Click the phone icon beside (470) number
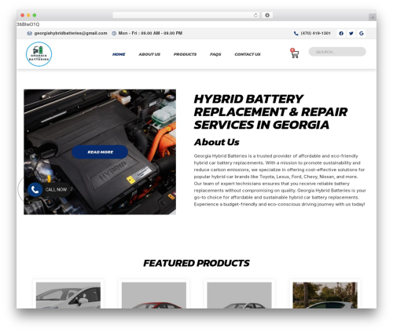The width and height of the screenshot is (393, 332). [x=296, y=33]
